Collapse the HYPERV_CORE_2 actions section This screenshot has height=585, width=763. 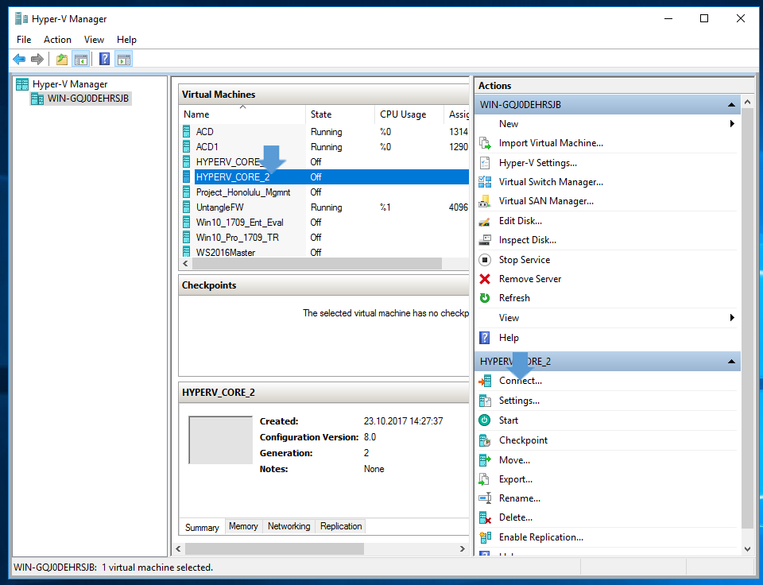(731, 362)
